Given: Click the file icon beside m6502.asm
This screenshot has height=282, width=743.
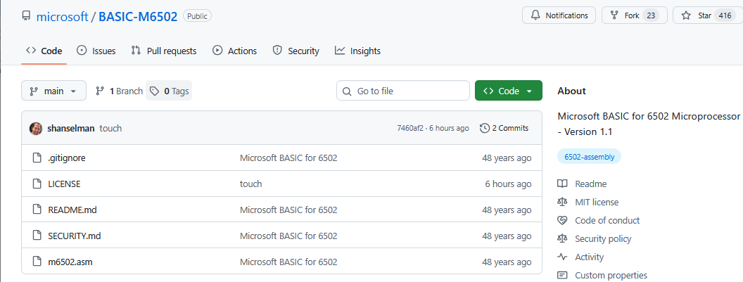Looking at the screenshot, I should 37,262.
